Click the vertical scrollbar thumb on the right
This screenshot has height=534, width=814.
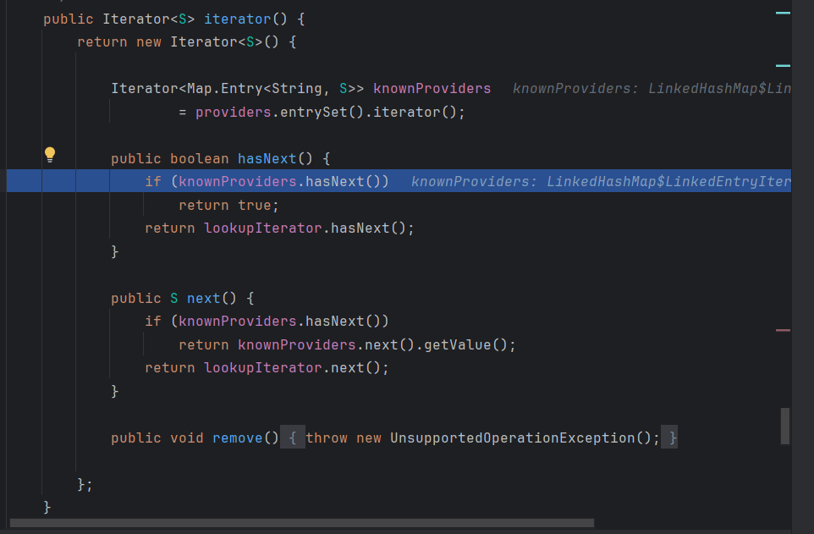[784, 426]
